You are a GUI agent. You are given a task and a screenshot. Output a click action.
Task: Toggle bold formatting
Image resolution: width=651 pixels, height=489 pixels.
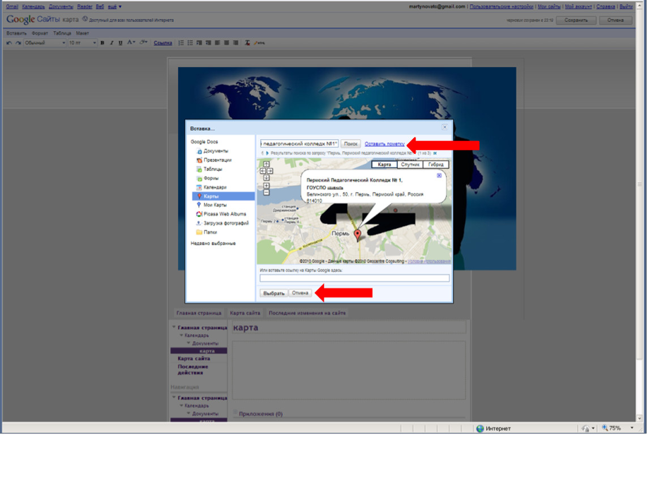point(102,43)
